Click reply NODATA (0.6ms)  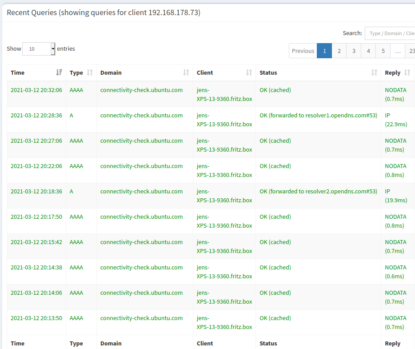[x=395, y=272]
